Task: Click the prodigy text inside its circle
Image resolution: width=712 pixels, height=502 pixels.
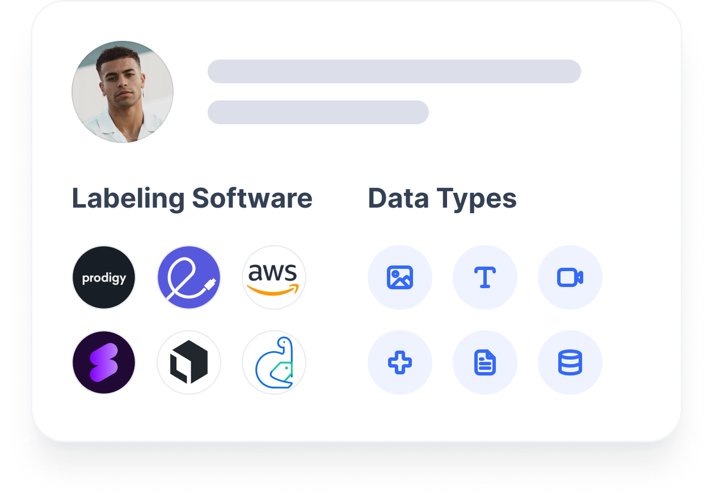Action: coord(104,278)
